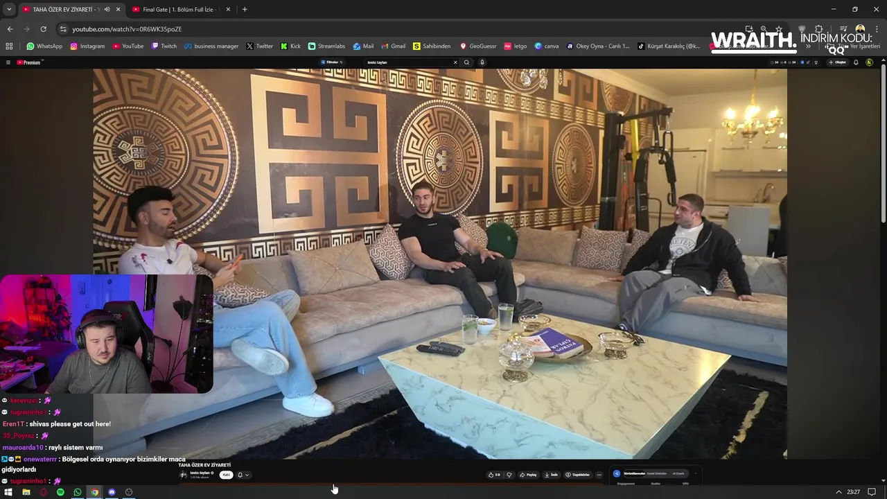This screenshot has width=887, height=499.
Task: Open Spotify from taskbar
Action: pos(60,492)
